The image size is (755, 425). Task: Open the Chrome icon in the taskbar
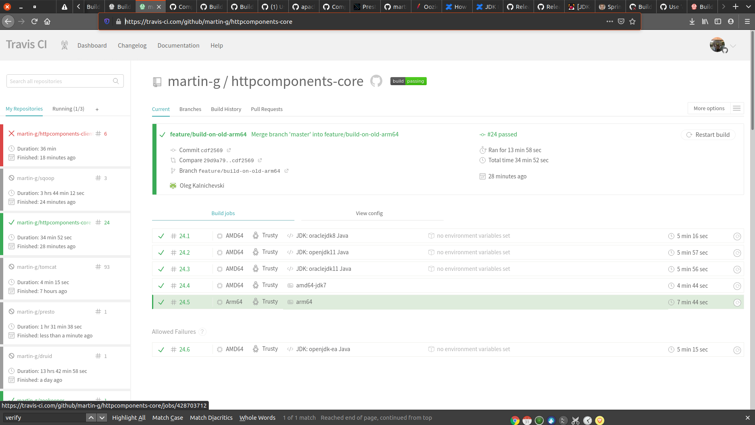pos(515,421)
